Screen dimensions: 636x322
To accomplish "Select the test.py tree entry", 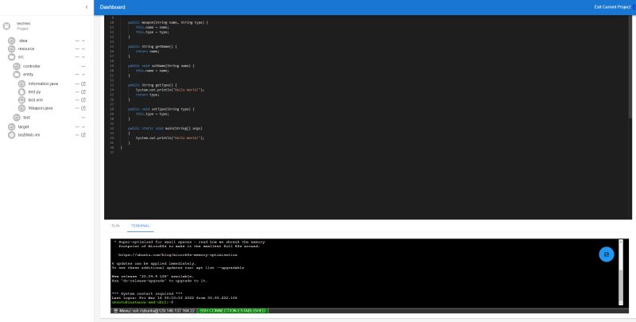I will point(34,91).
